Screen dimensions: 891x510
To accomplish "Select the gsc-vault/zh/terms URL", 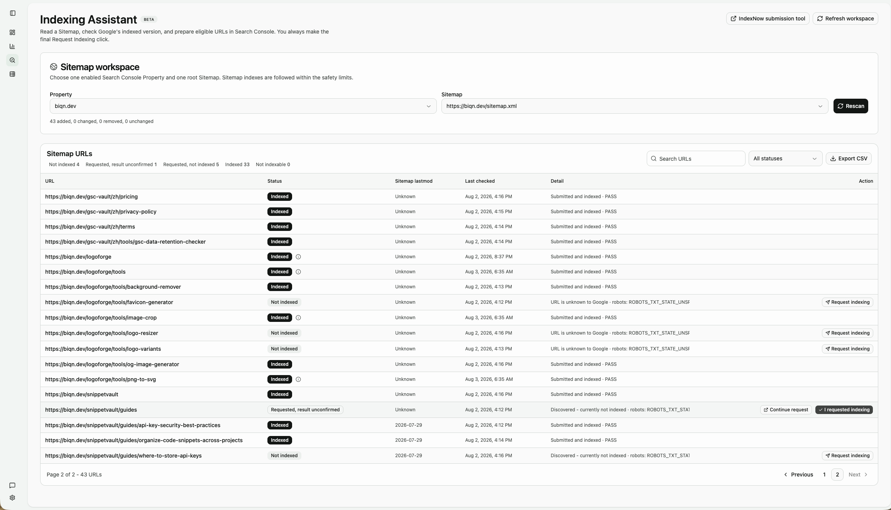I will pos(90,227).
